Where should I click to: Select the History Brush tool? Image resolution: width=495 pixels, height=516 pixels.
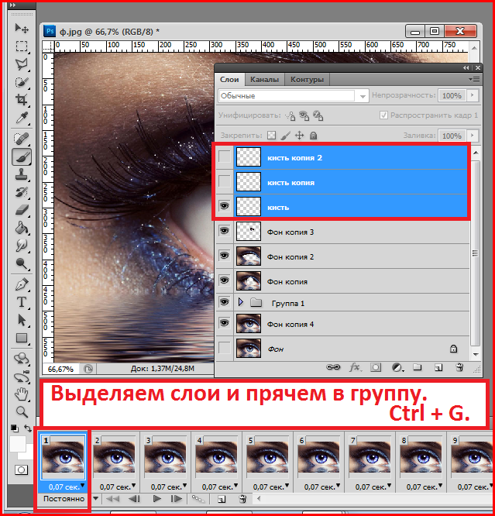tap(22, 192)
